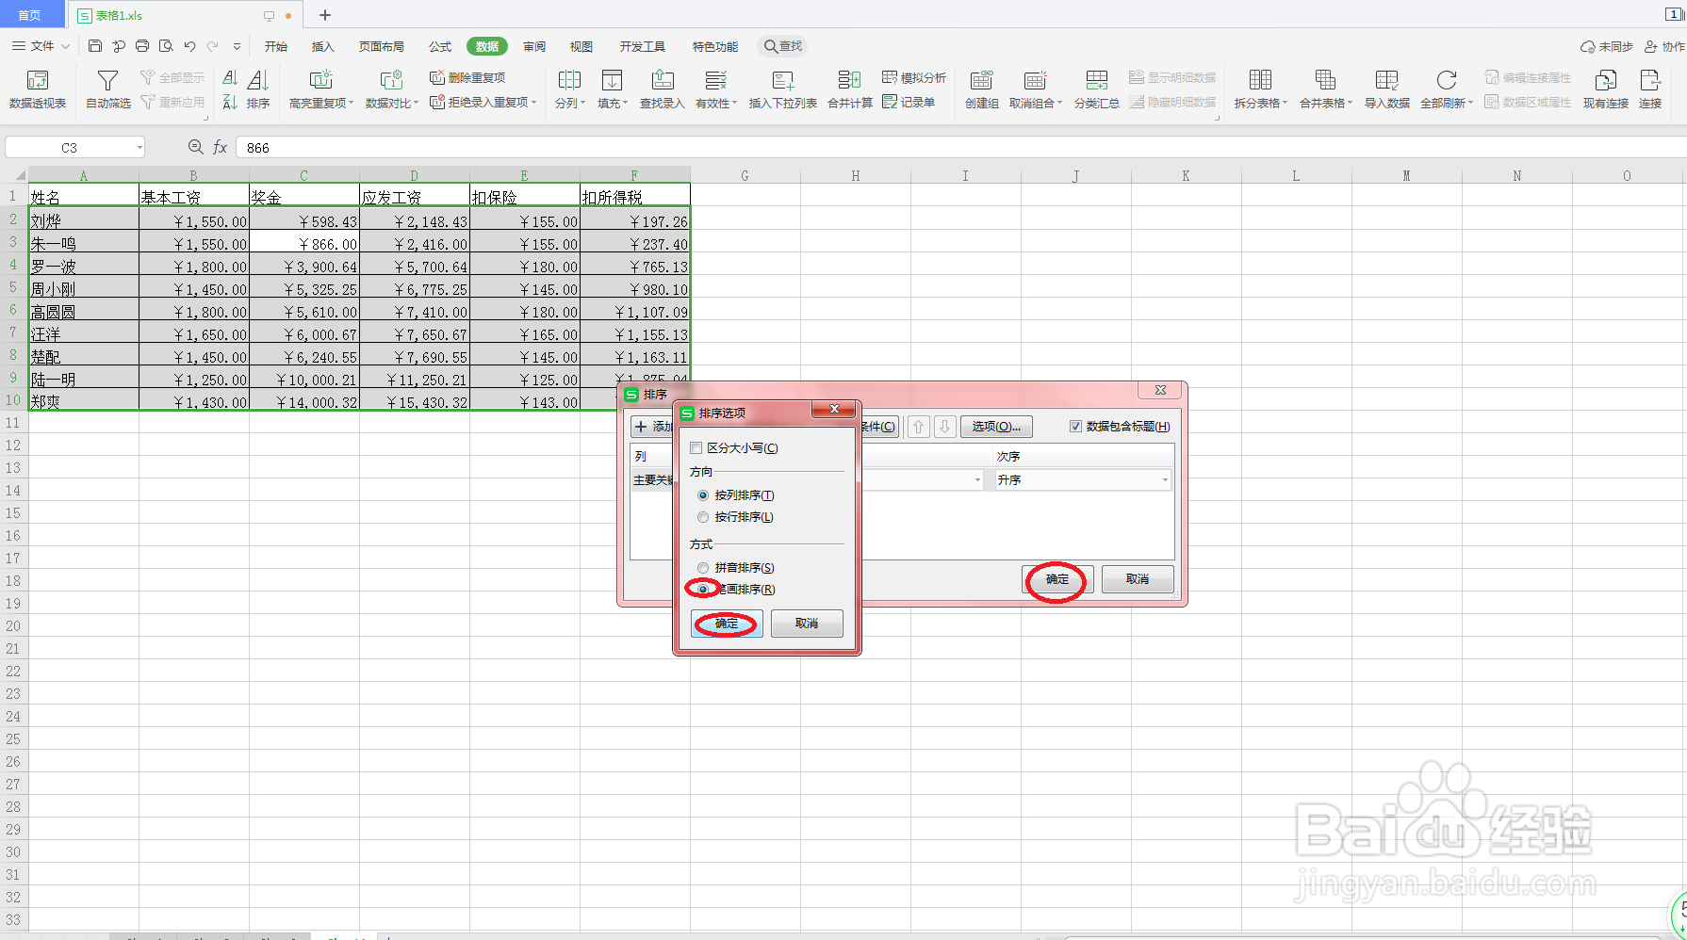
Task: Click the Name Box showing C3
Action: pyautogui.click(x=70, y=148)
